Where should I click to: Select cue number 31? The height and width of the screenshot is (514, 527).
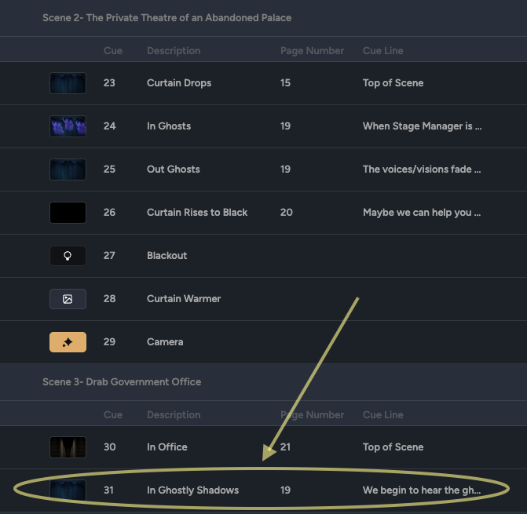tap(108, 490)
